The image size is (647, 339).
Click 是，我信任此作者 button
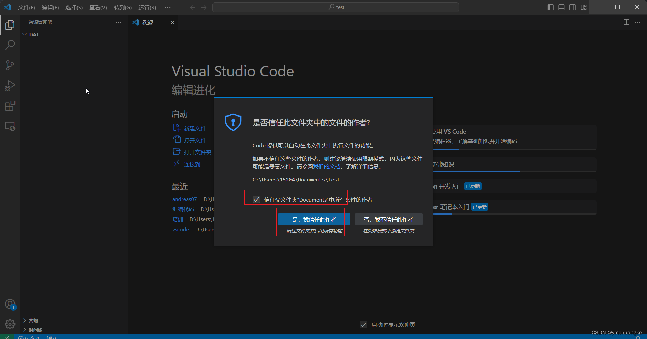314,219
